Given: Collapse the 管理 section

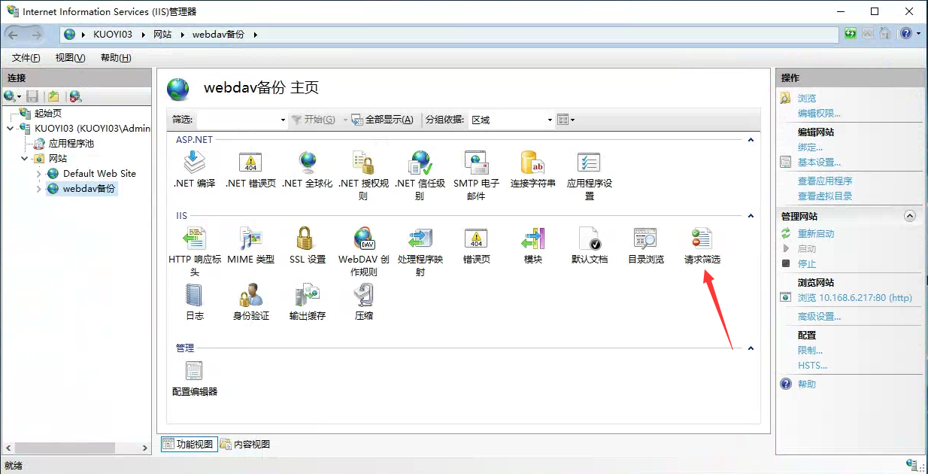Looking at the screenshot, I should tap(751, 348).
